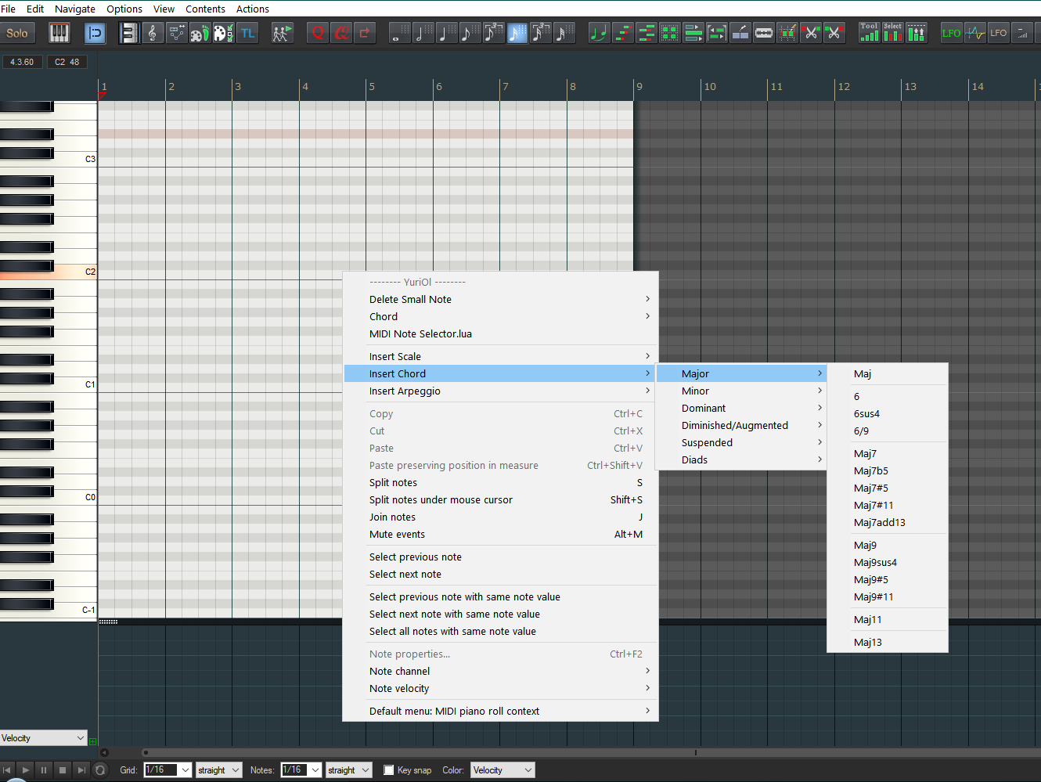Enable the Key snap checkbox

pos(389,770)
